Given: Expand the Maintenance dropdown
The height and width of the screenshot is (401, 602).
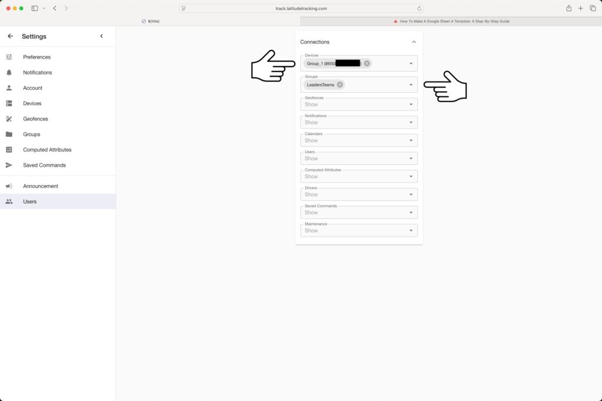Looking at the screenshot, I should [410, 230].
